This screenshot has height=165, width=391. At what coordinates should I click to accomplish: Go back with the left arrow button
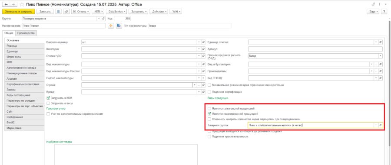6,4
